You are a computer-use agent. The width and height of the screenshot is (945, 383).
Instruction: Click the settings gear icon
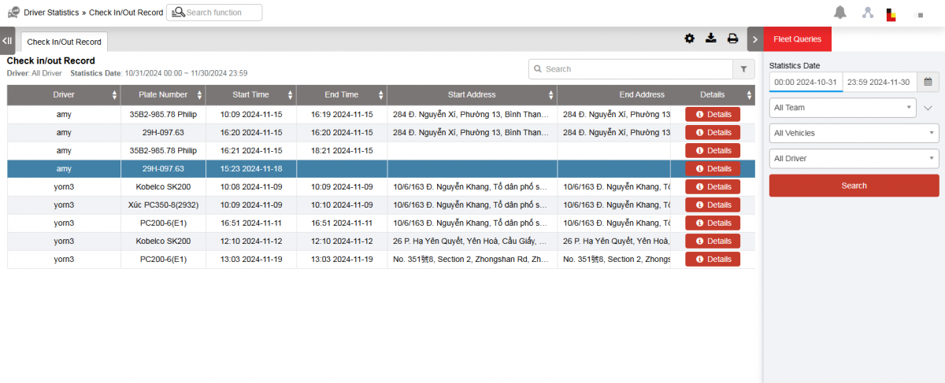tap(690, 39)
